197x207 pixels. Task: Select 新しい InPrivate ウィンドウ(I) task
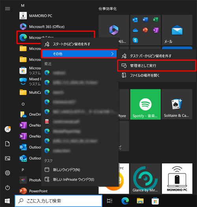click(80, 179)
